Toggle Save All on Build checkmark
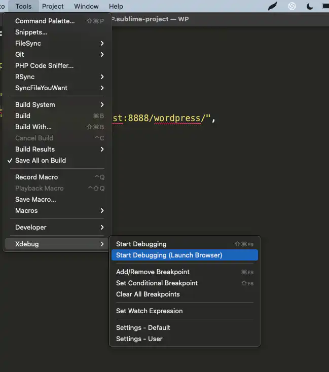329x372 pixels. [41, 160]
